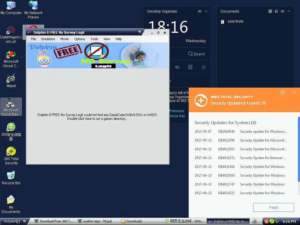Open the 360安全浏览器 desktop shortcut
This screenshot has width=300, height=225.
coord(11,132)
